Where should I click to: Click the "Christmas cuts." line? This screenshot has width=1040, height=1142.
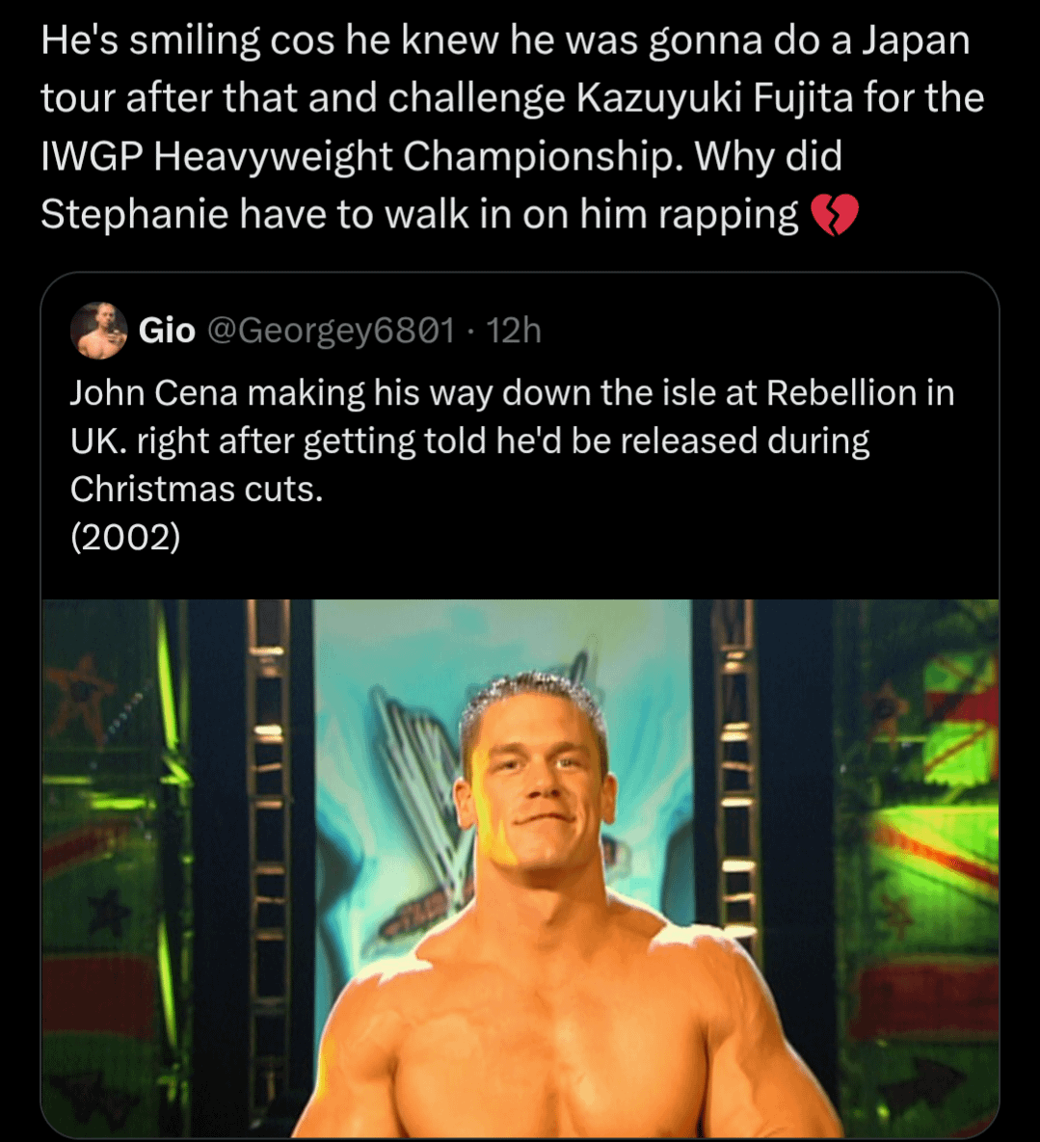[197, 490]
